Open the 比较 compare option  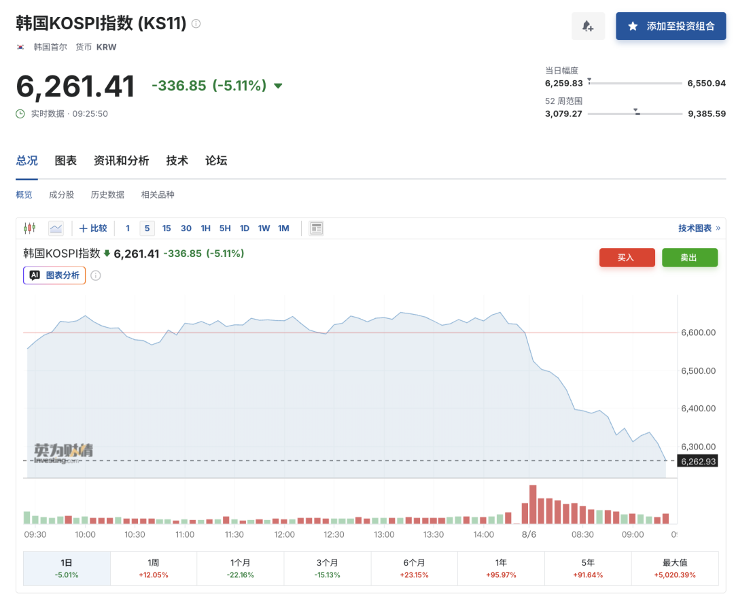pyautogui.click(x=93, y=228)
